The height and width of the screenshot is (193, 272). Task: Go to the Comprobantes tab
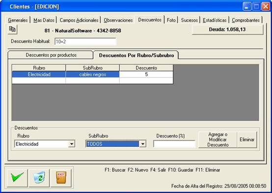246,20
